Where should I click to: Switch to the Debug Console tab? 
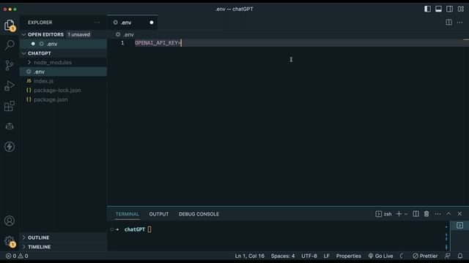[199, 214]
